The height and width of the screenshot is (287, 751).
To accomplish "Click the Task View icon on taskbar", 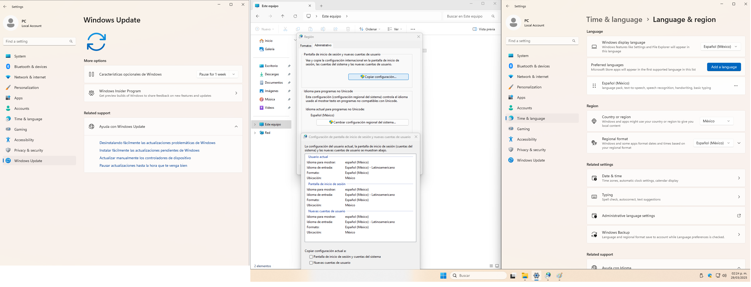I will point(513,275).
